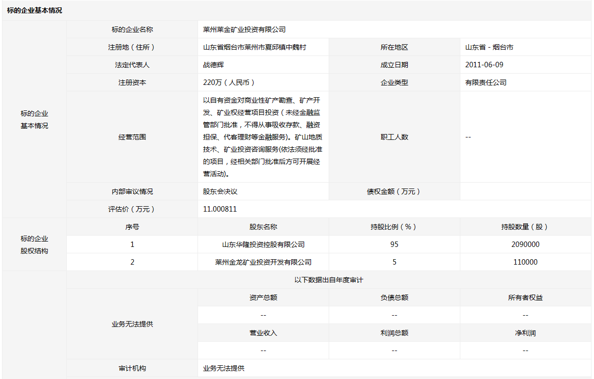Screen dimensions: 594x379
Task: Click the -- value under 负债总额
Action: [395, 315]
